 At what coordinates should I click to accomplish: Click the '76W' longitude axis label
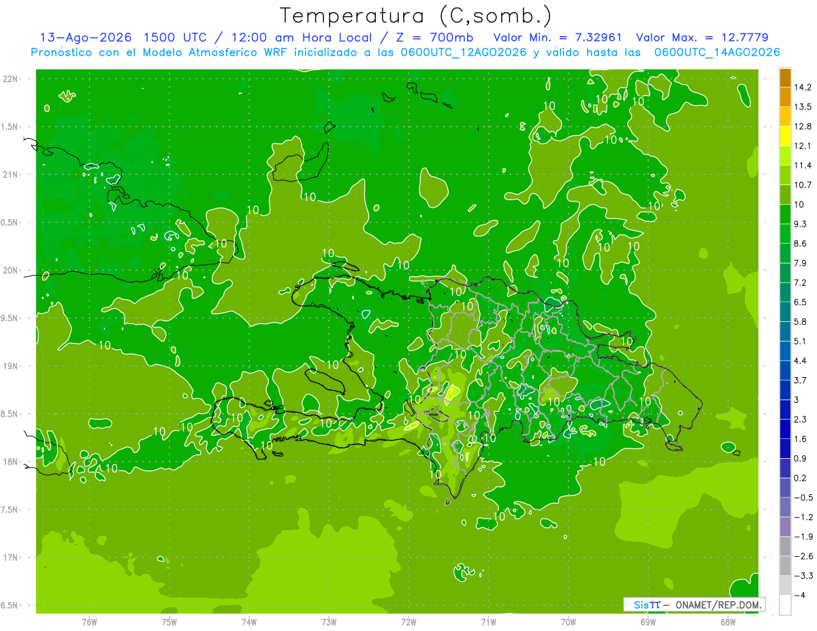[x=89, y=622]
